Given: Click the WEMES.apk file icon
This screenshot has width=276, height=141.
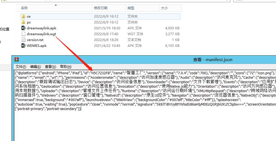Looking at the screenshot, I should point(23,46).
